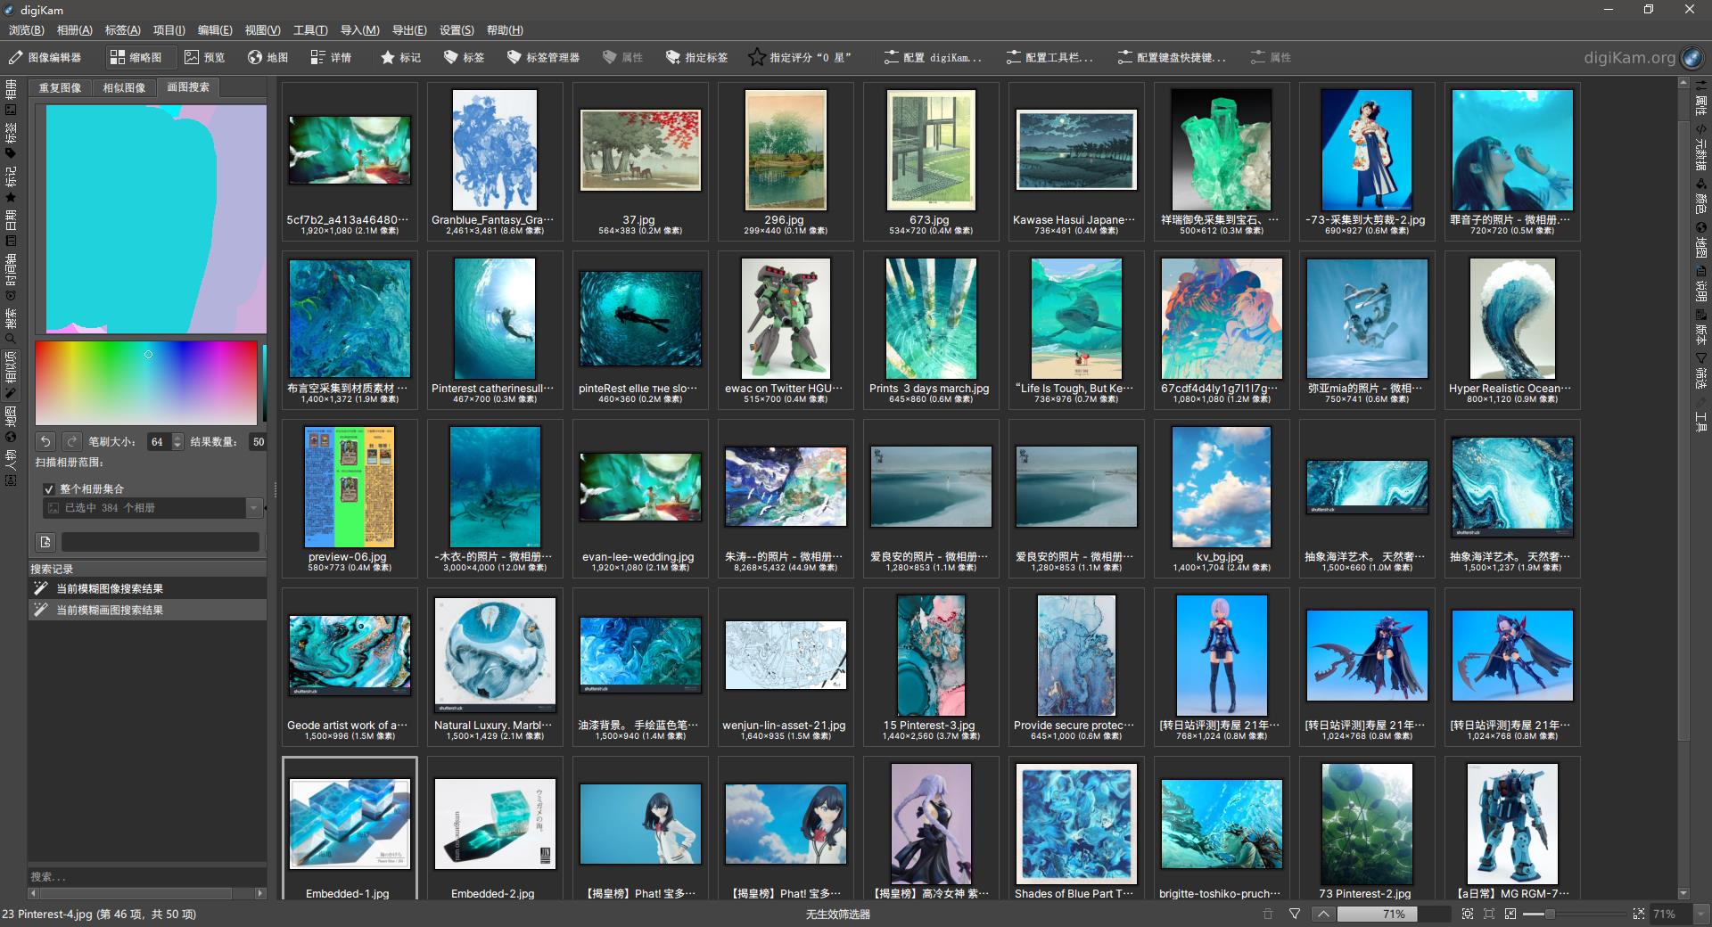Click the 指定标签 assign tag toolbar item
The width and height of the screenshot is (1712, 927).
point(696,57)
